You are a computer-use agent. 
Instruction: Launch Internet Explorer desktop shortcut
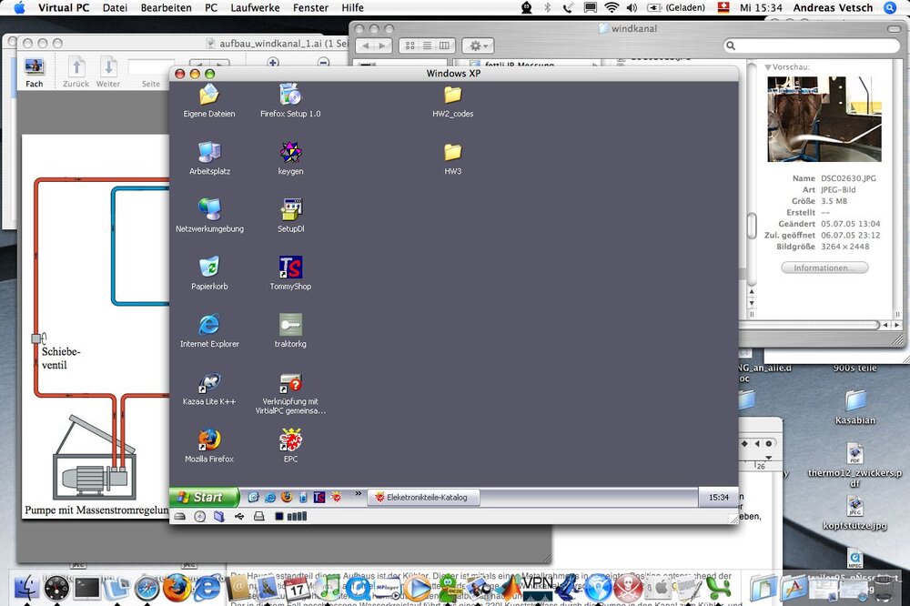[x=209, y=329]
